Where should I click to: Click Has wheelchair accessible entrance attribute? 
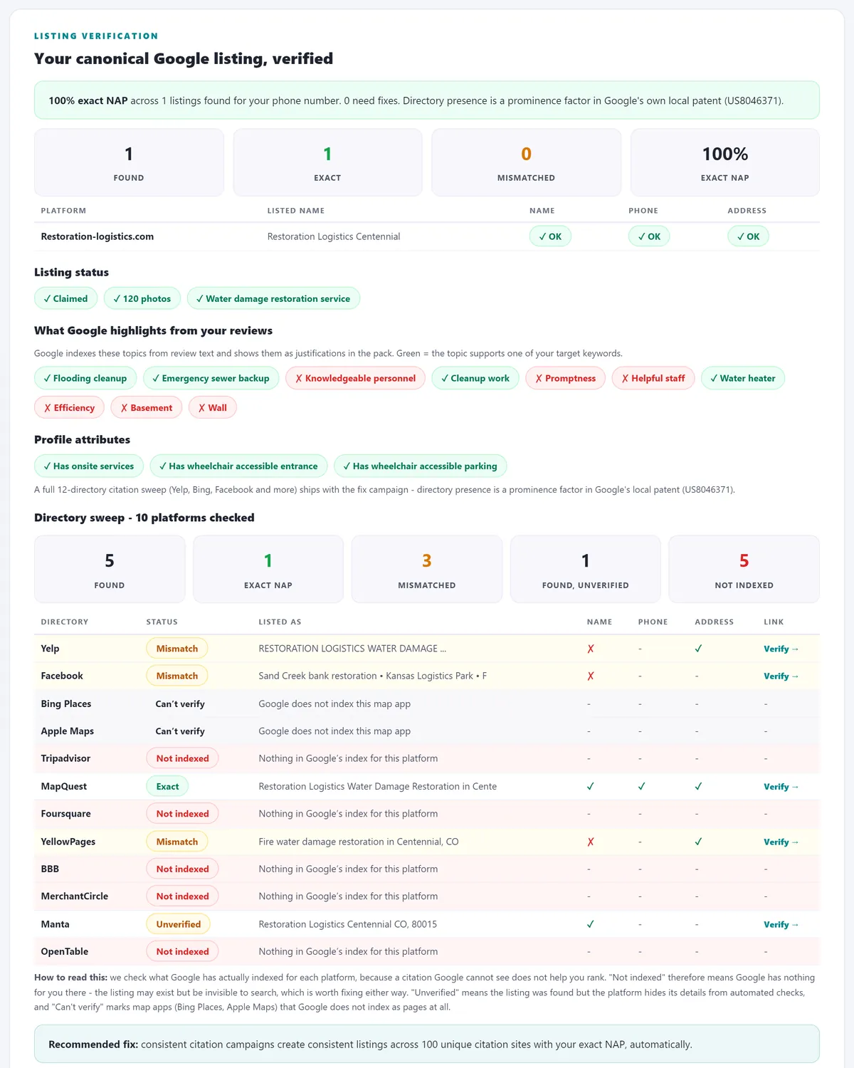238,466
